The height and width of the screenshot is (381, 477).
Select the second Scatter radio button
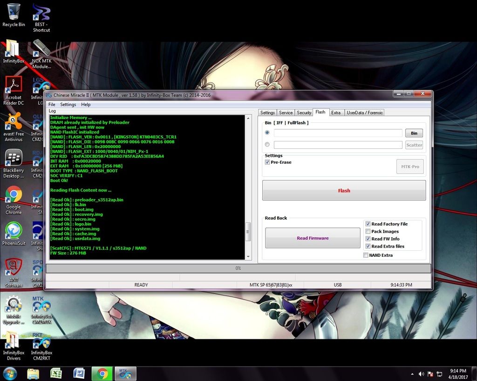(x=267, y=145)
